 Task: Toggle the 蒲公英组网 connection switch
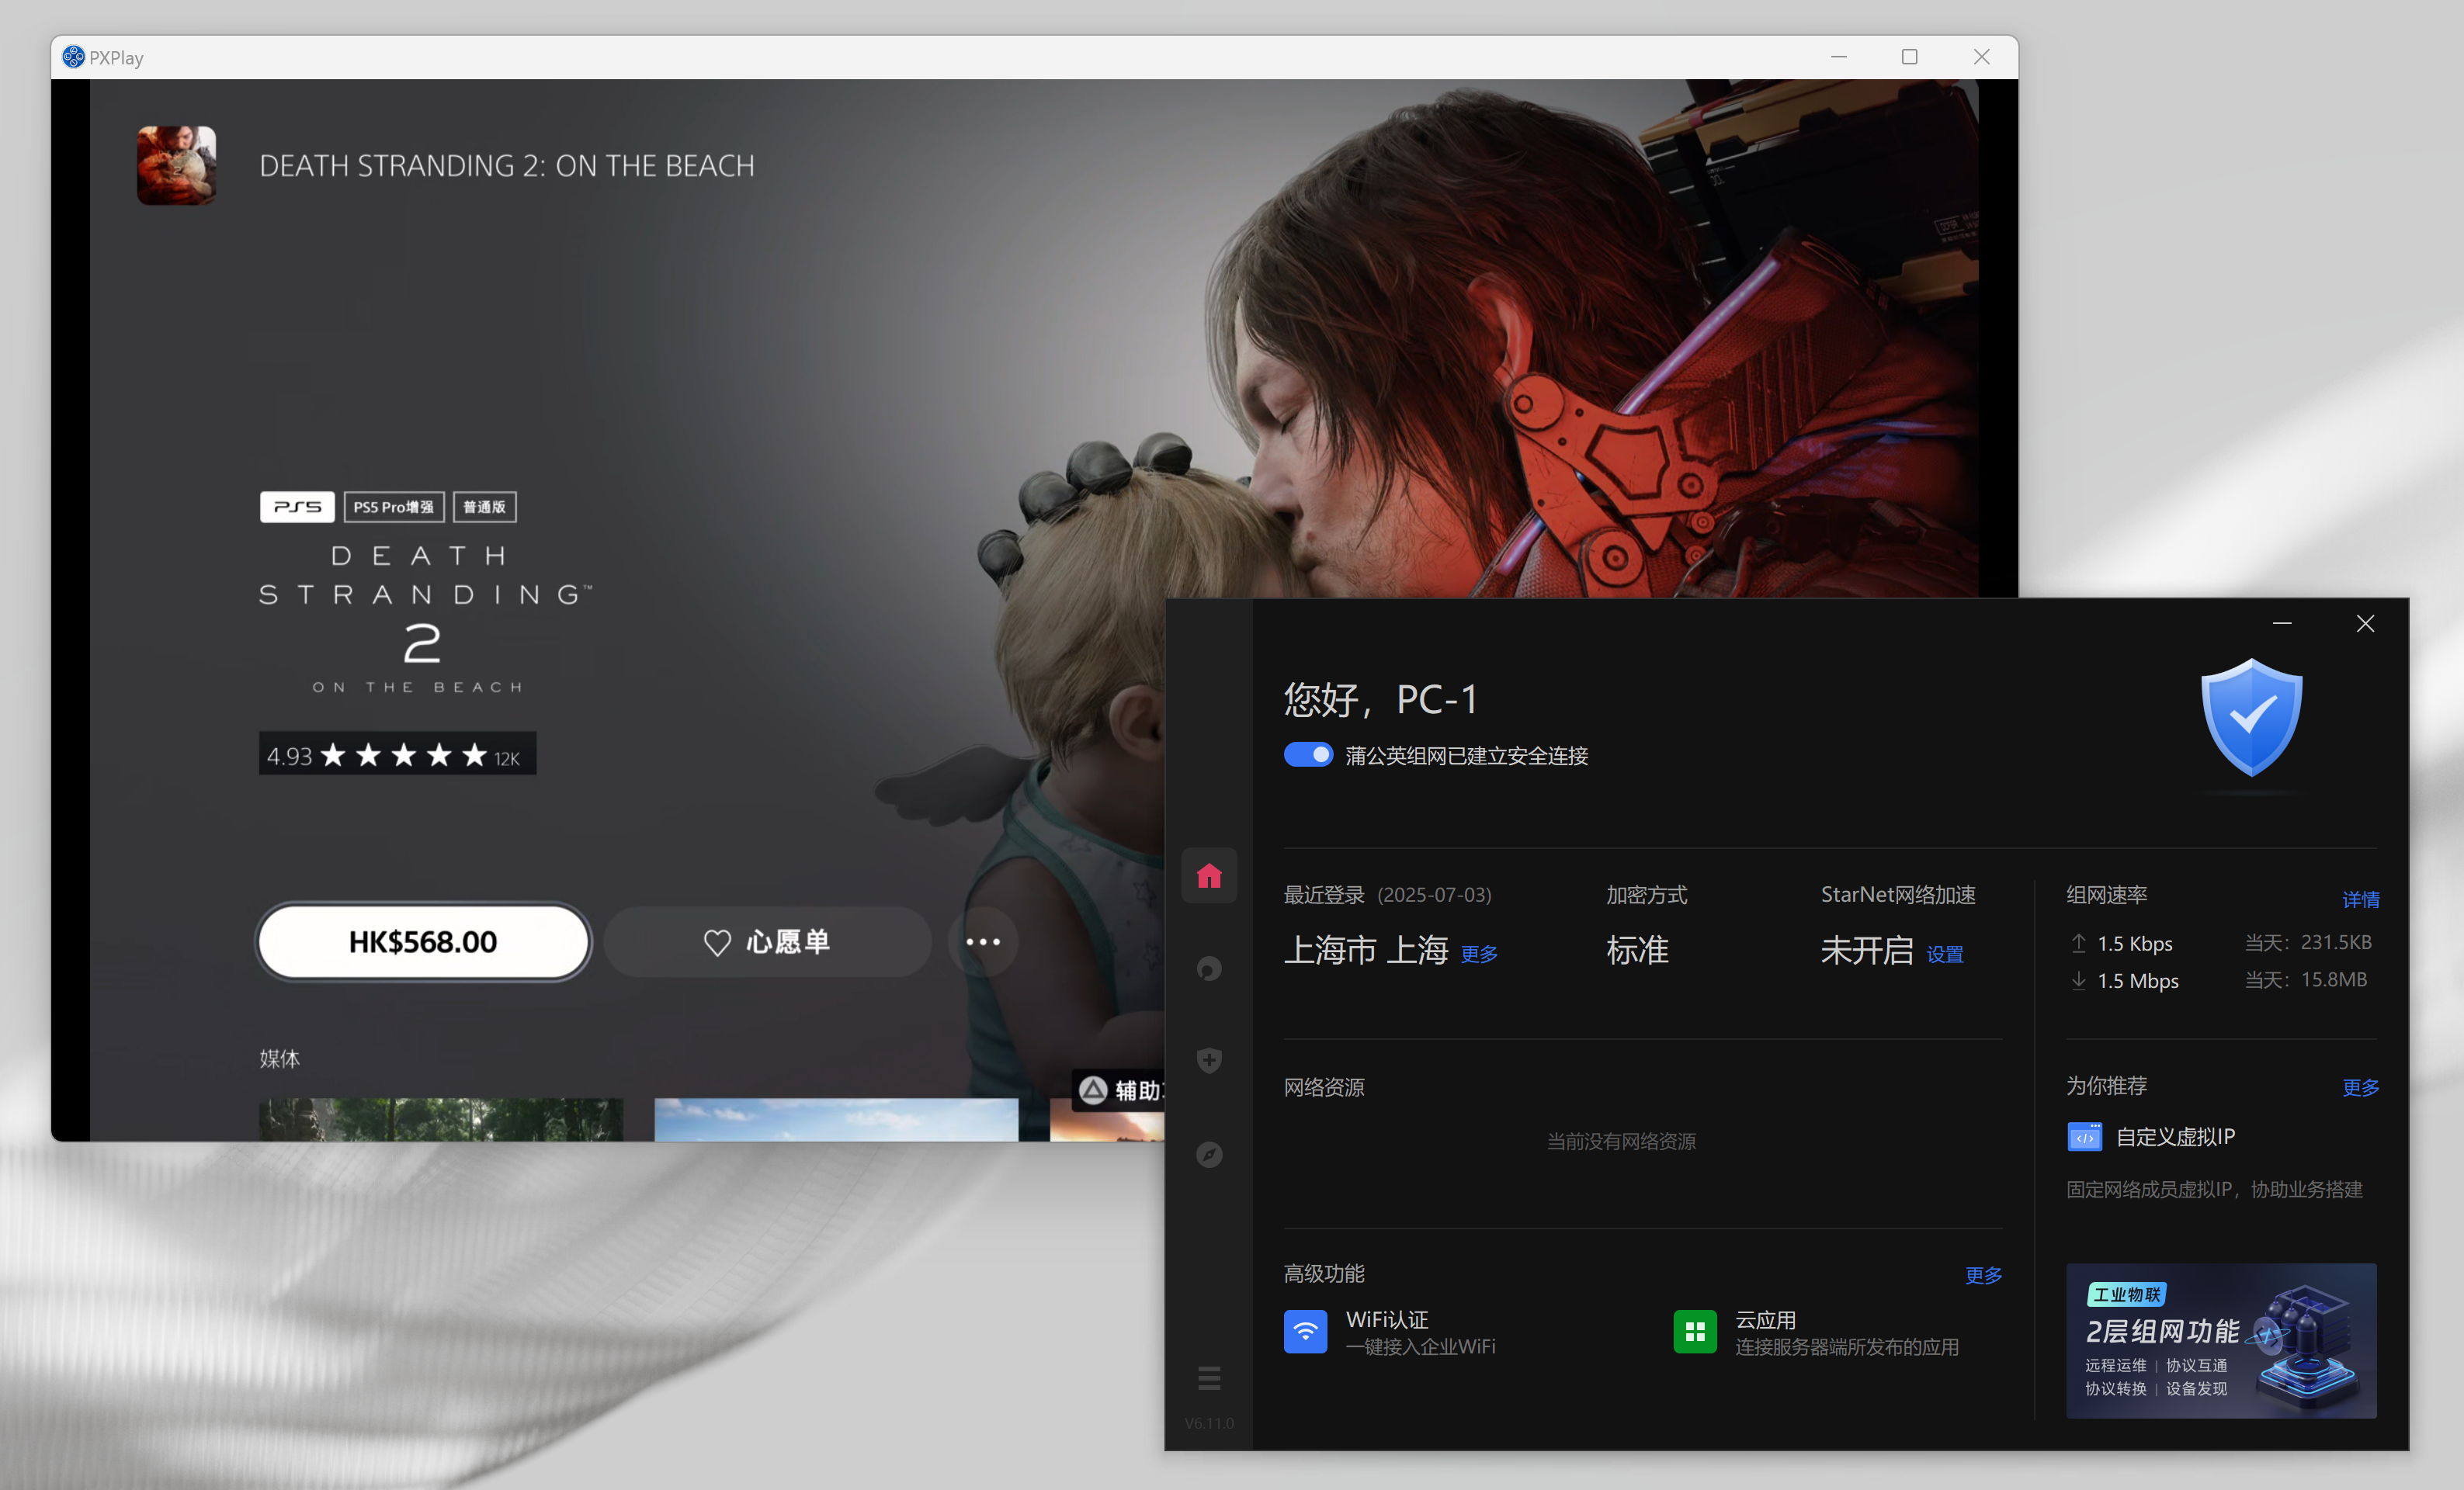tap(1307, 754)
